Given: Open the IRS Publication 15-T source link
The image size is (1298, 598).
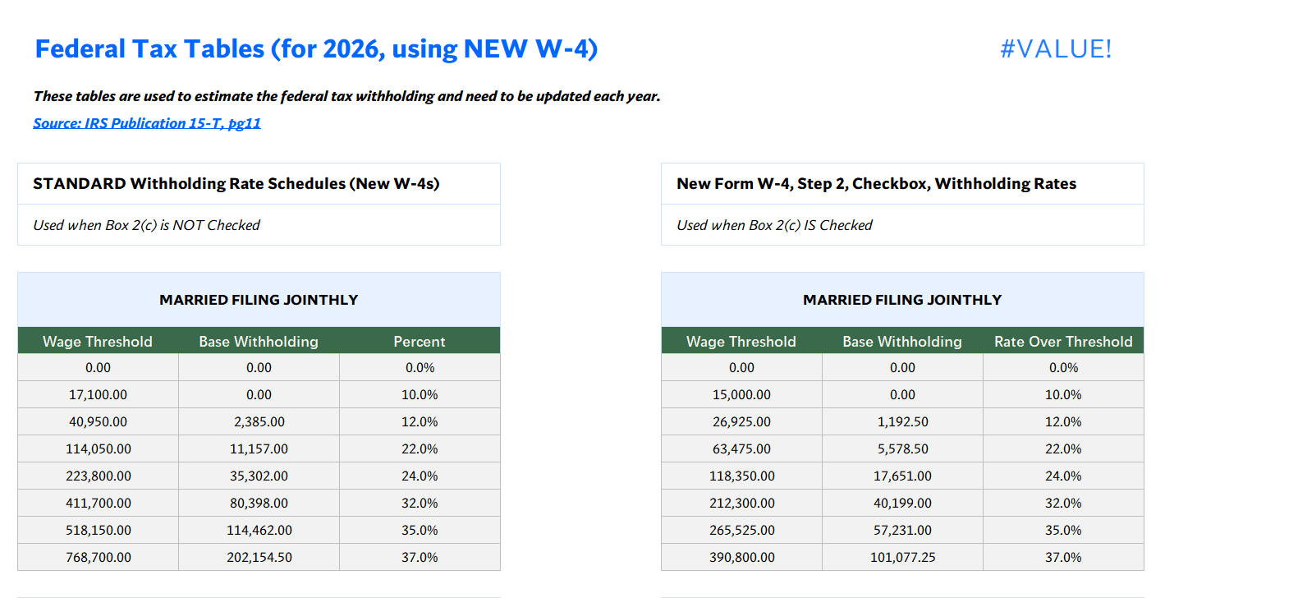Looking at the screenshot, I should click(x=147, y=123).
